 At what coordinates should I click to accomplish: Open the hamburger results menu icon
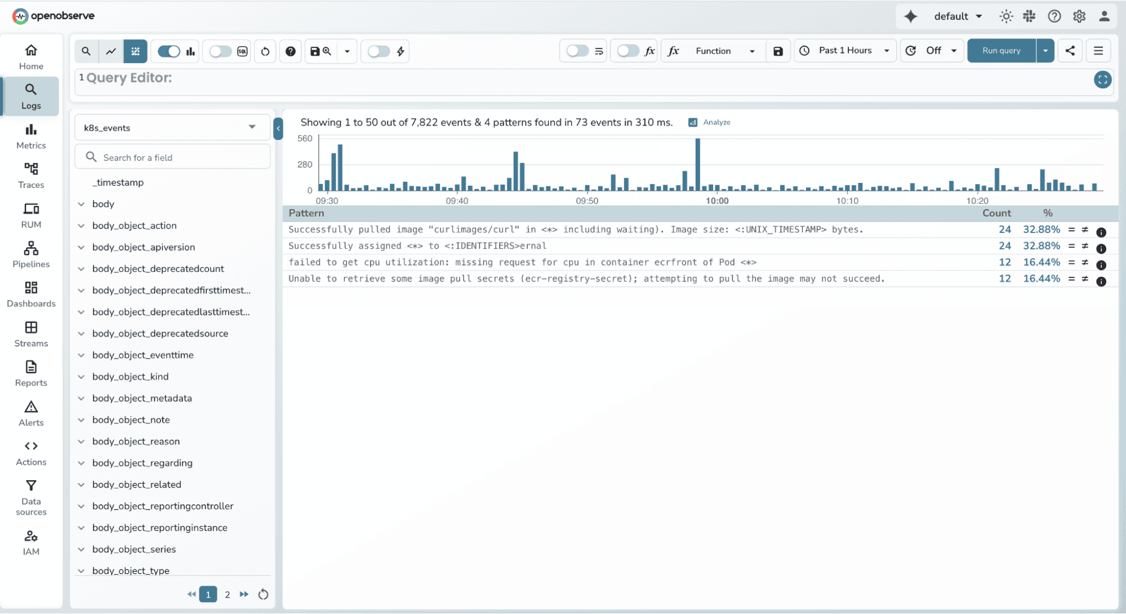1098,51
